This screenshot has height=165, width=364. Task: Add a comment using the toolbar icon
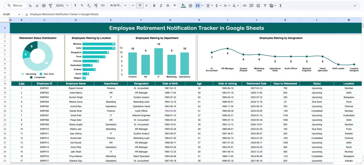coord(251,6)
